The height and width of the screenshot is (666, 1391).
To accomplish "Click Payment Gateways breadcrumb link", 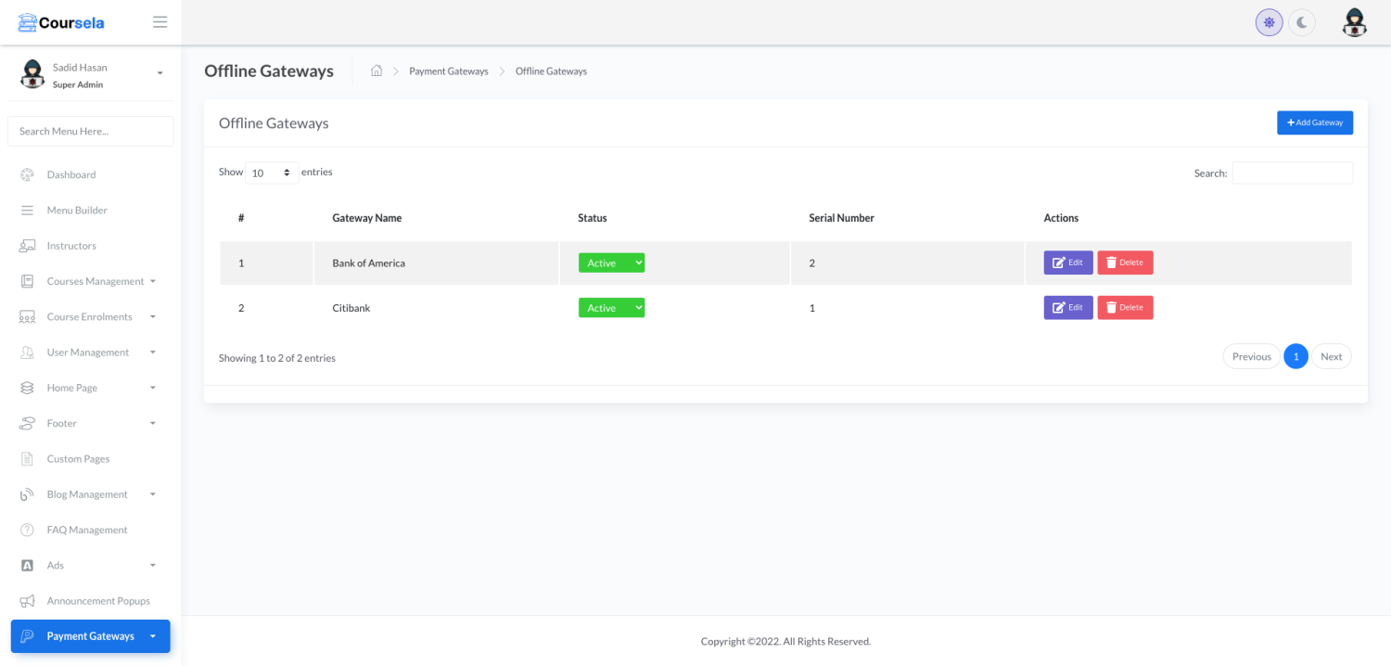I will coord(448,71).
